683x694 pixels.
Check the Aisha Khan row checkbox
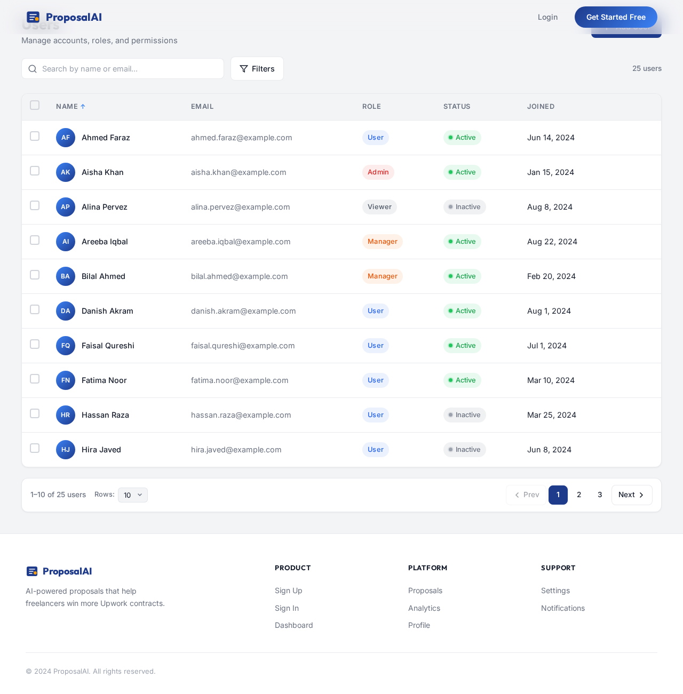coord(35,171)
